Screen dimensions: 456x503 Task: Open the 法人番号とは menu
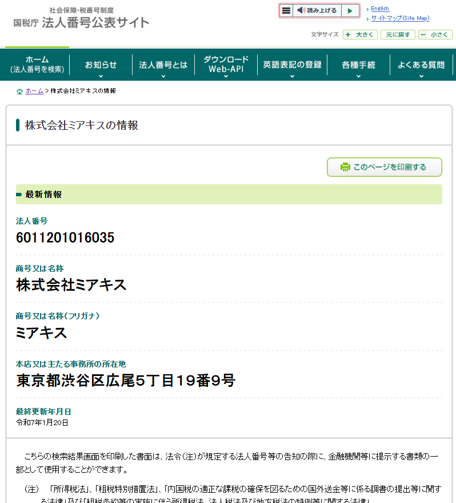pyautogui.click(x=163, y=65)
